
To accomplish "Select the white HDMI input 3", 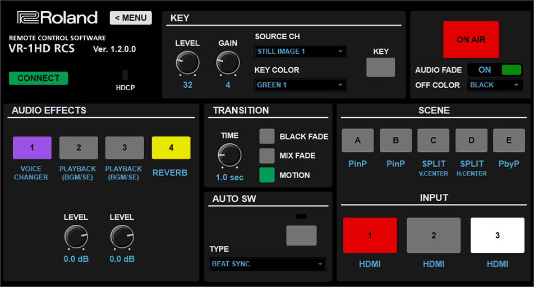I will click(x=498, y=235).
